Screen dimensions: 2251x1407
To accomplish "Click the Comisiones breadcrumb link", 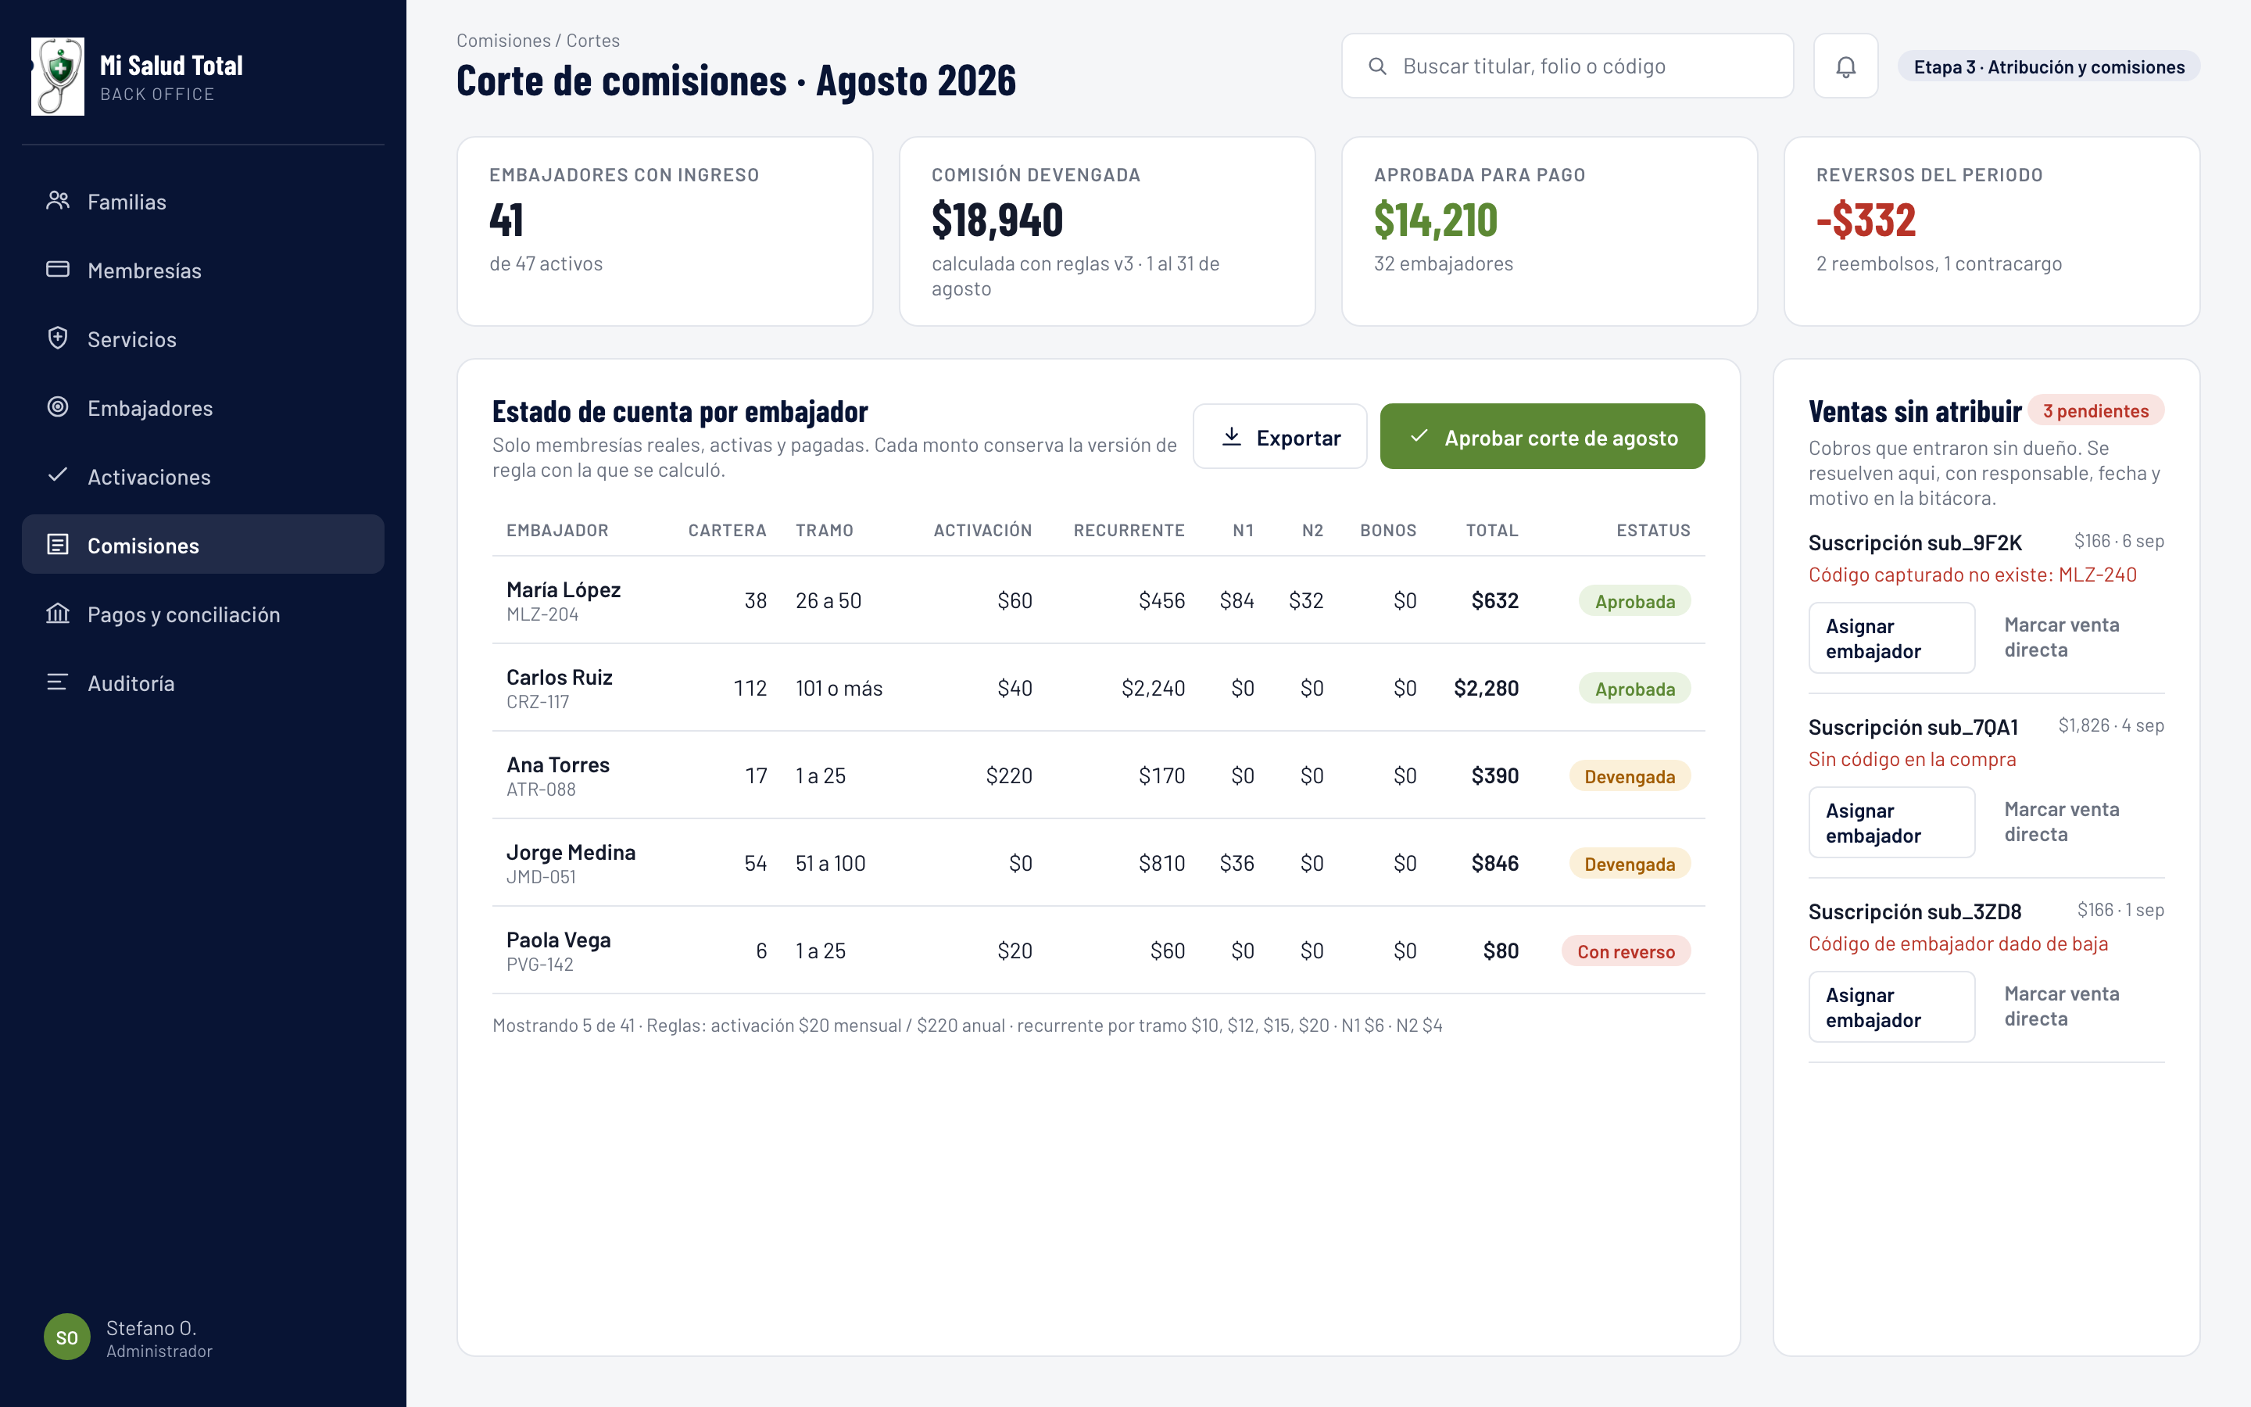I will [x=503, y=40].
